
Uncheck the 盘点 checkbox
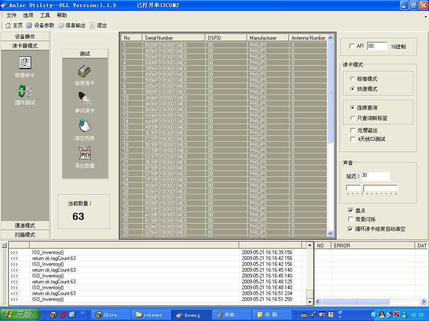pyautogui.click(x=351, y=210)
